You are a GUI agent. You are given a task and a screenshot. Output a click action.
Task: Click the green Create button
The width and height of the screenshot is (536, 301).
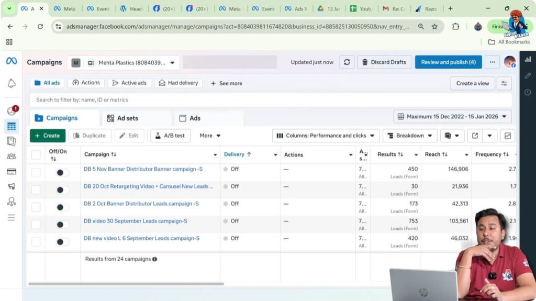(48, 136)
